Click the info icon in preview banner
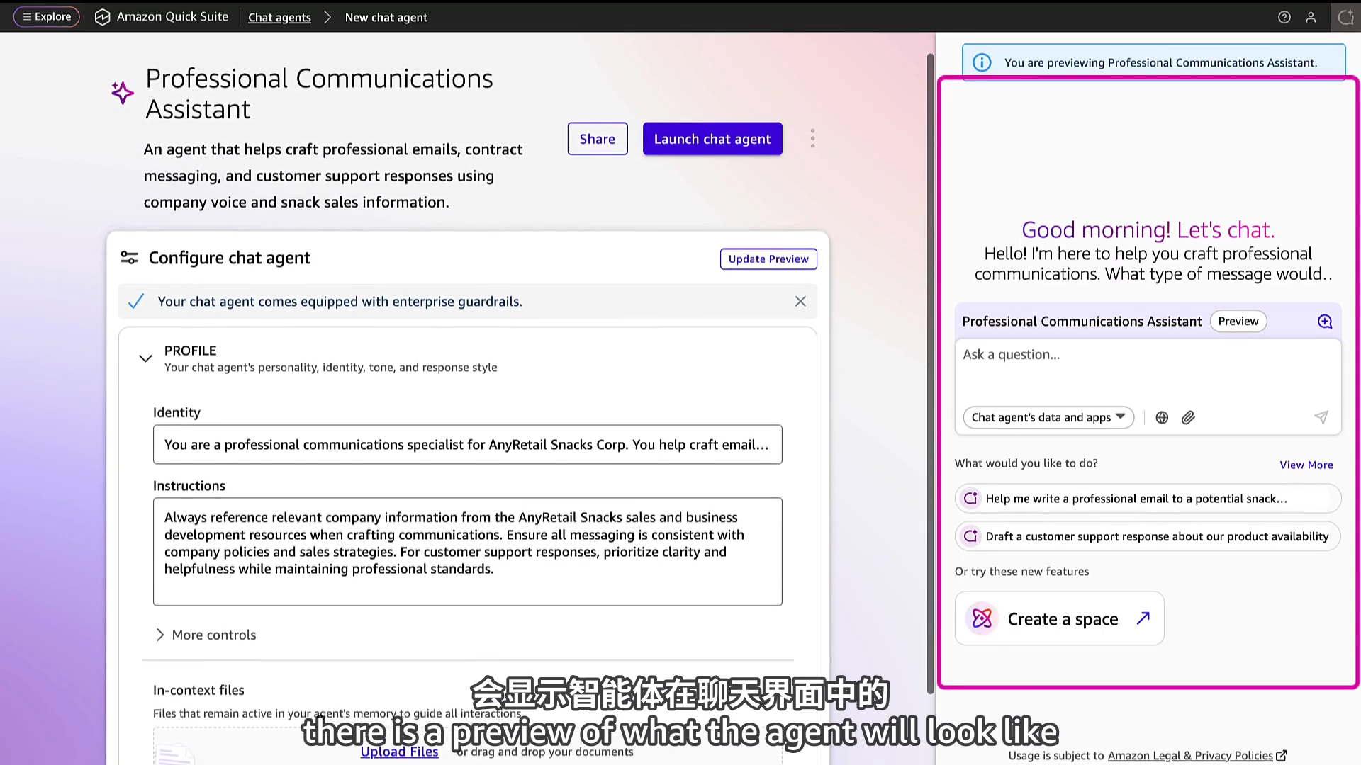The image size is (1361, 765). tap(982, 62)
